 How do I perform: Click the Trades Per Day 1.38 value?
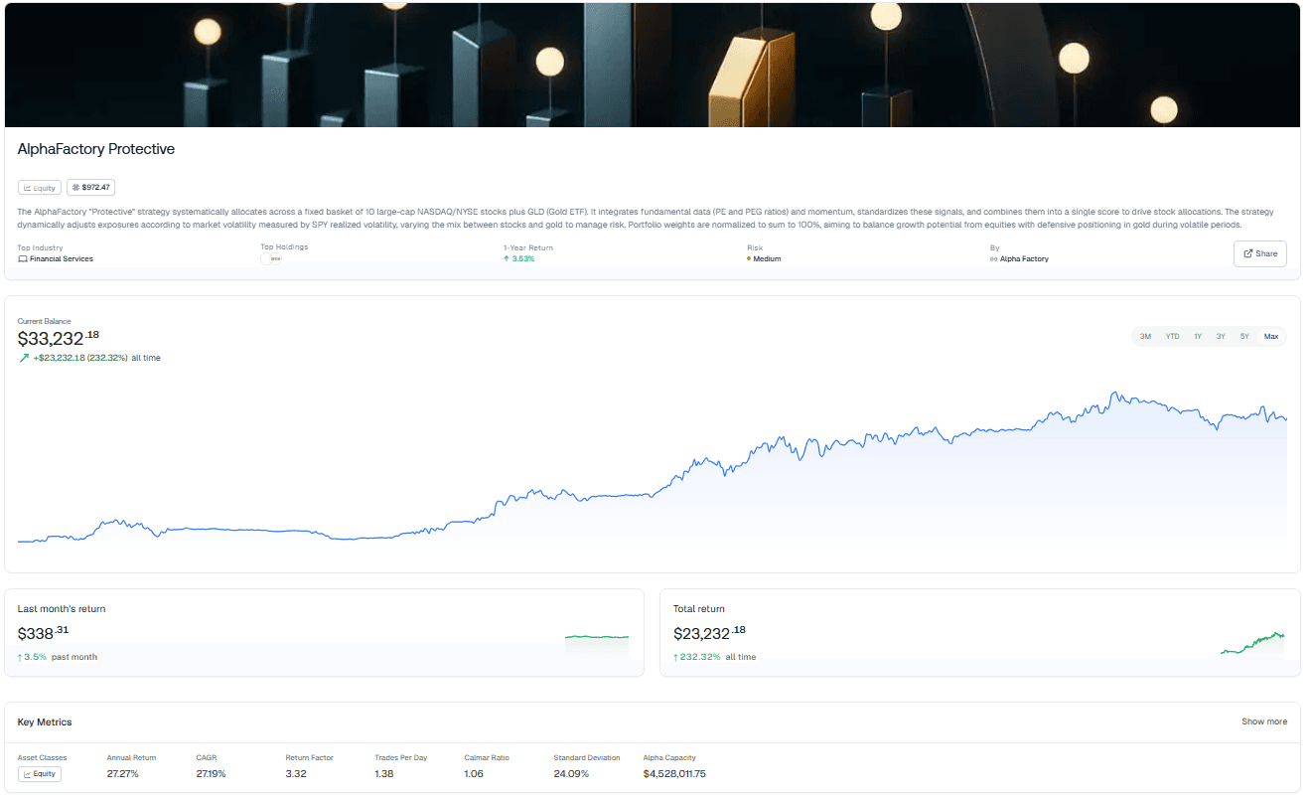385,774
